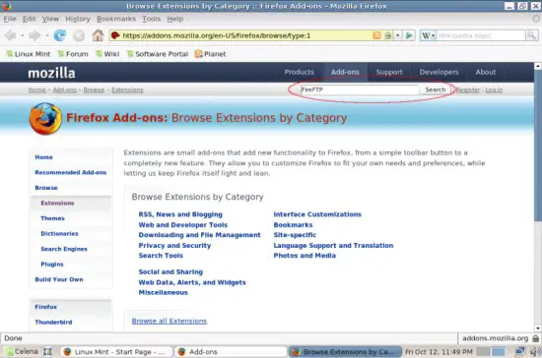Click the search magnifier icon
The width and height of the screenshot is (542, 358).
coord(531,35)
